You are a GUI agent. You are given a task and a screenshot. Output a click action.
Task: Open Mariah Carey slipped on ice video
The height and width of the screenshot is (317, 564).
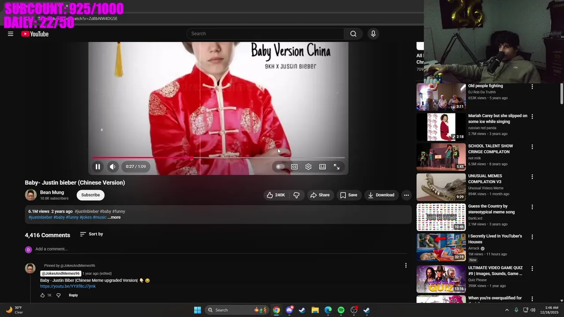point(497,119)
